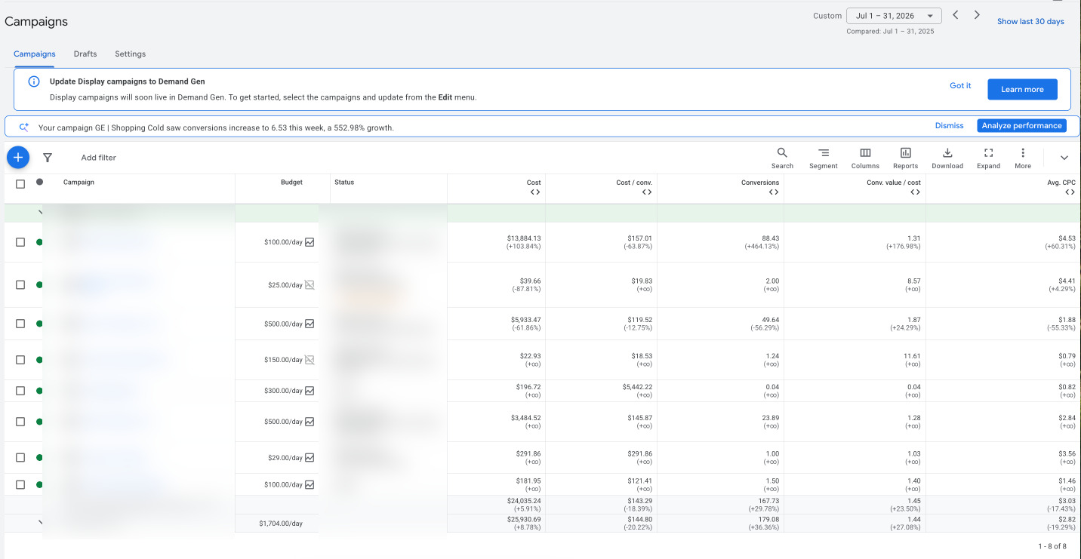Click the 179.08 total conversions value
This screenshot has height=559, width=1081.
point(768,520)
